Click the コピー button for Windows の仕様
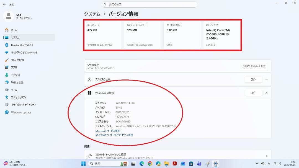299x168 pixels. pos(253,93)
